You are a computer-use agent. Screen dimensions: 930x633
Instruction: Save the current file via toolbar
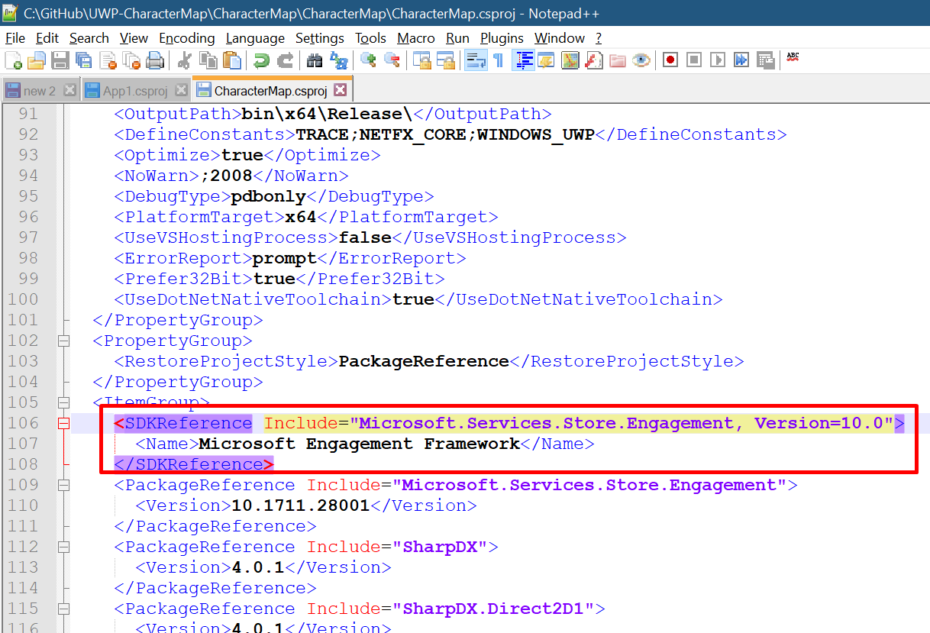[60, 60]
